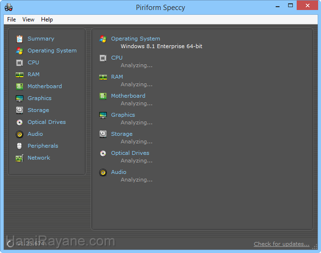
Task: Click the Operating System Windows flag icon in sidebar
Action: tap(20, 51)
